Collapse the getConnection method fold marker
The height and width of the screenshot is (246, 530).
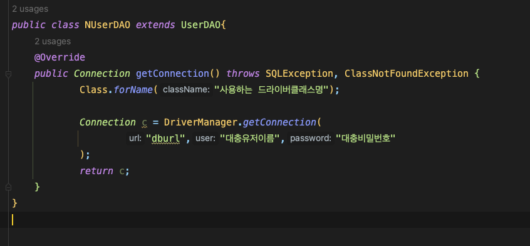[x=8, y=74]
